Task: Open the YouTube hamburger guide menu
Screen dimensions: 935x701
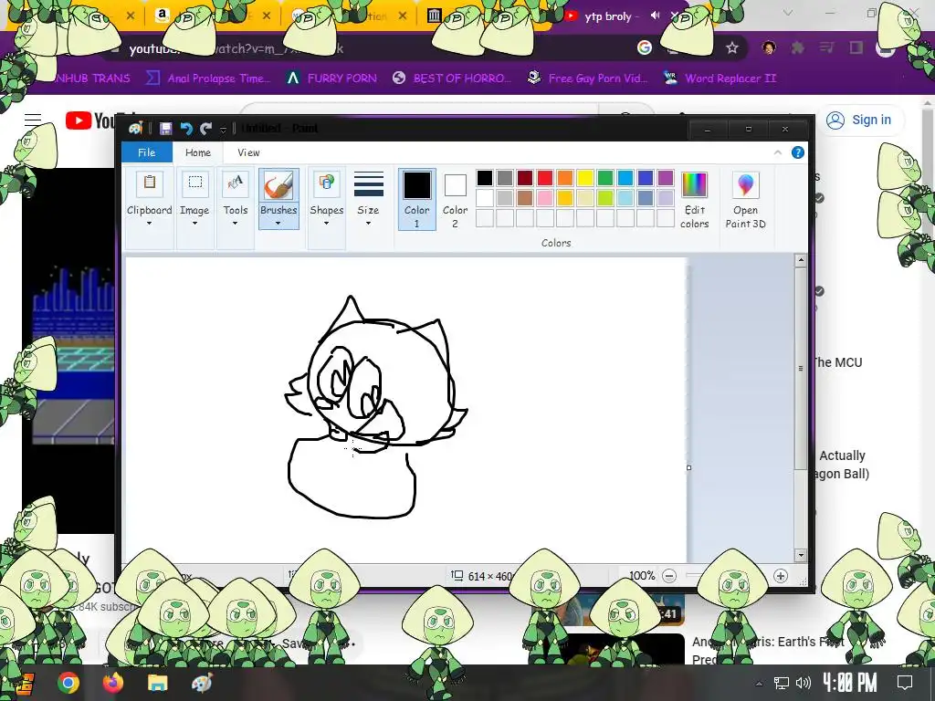Action: tap(33, 120)
